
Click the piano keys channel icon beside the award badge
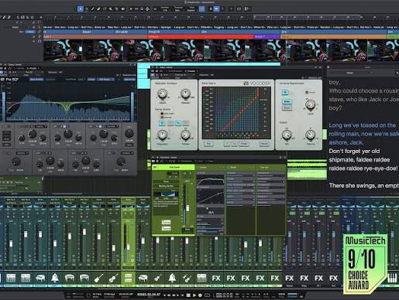[x=393, y=278]
